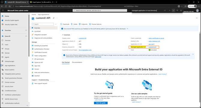The height and width of the screenshot is (108, 201).
Task: Open the Home item in left sidebar
Action: coord(7,16)
